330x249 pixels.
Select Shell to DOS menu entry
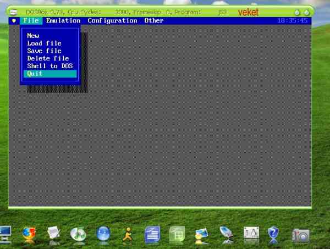click(50, 66)
